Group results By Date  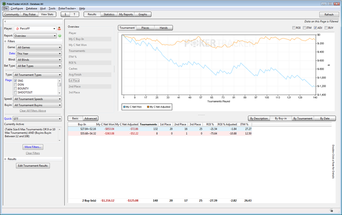coord(325,118)
